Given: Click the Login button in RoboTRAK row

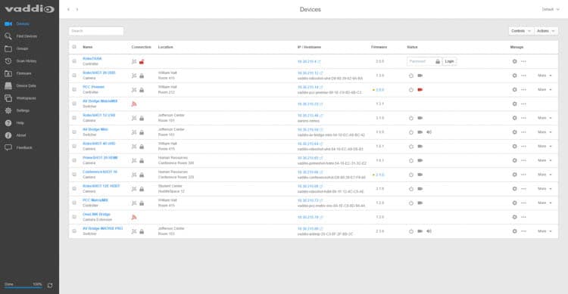Looking at the screenshot, I should pos(449,61).
